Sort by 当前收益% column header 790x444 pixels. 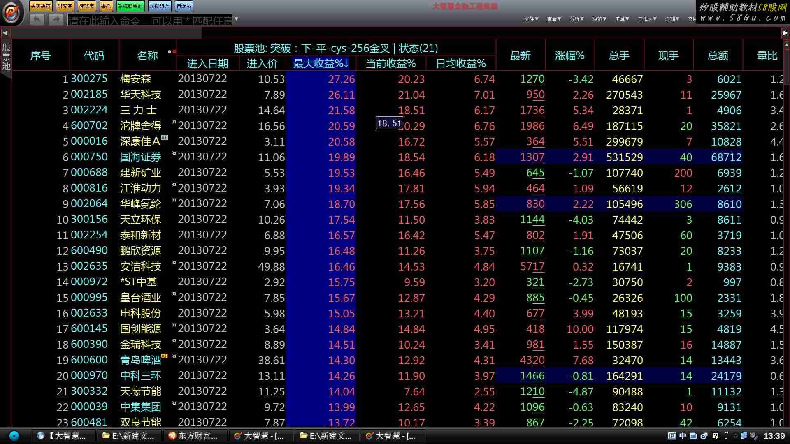pyautogui.click(x=390, y=63)
